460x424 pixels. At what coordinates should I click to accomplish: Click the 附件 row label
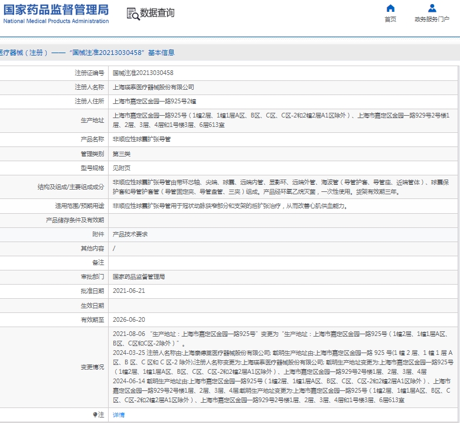click(98, 234)
